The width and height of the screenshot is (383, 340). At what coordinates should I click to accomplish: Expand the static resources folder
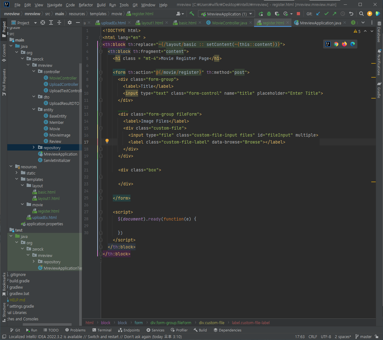[x=17, y=173]
